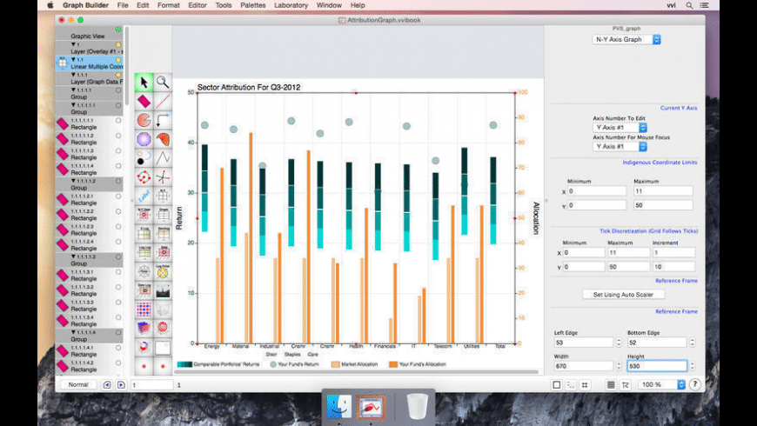The height and width of the screenshot is (426, 757).
Task: Go to next page with the right arrow button
Action: 121,384
